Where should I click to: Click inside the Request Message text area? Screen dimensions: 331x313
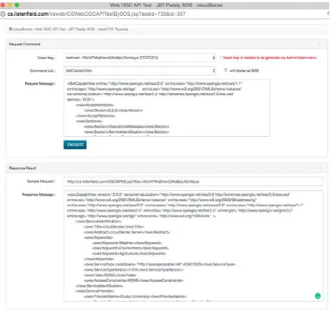click(166, 107)
